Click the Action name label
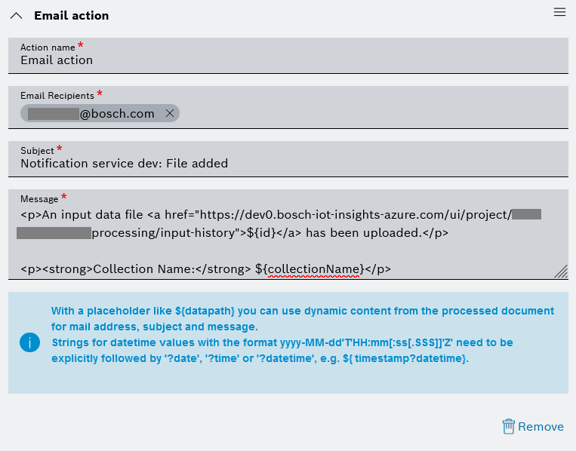576x451 pixels. point(48,48)
